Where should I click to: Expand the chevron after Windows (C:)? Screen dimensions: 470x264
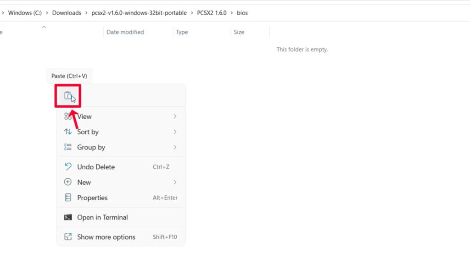47,13
